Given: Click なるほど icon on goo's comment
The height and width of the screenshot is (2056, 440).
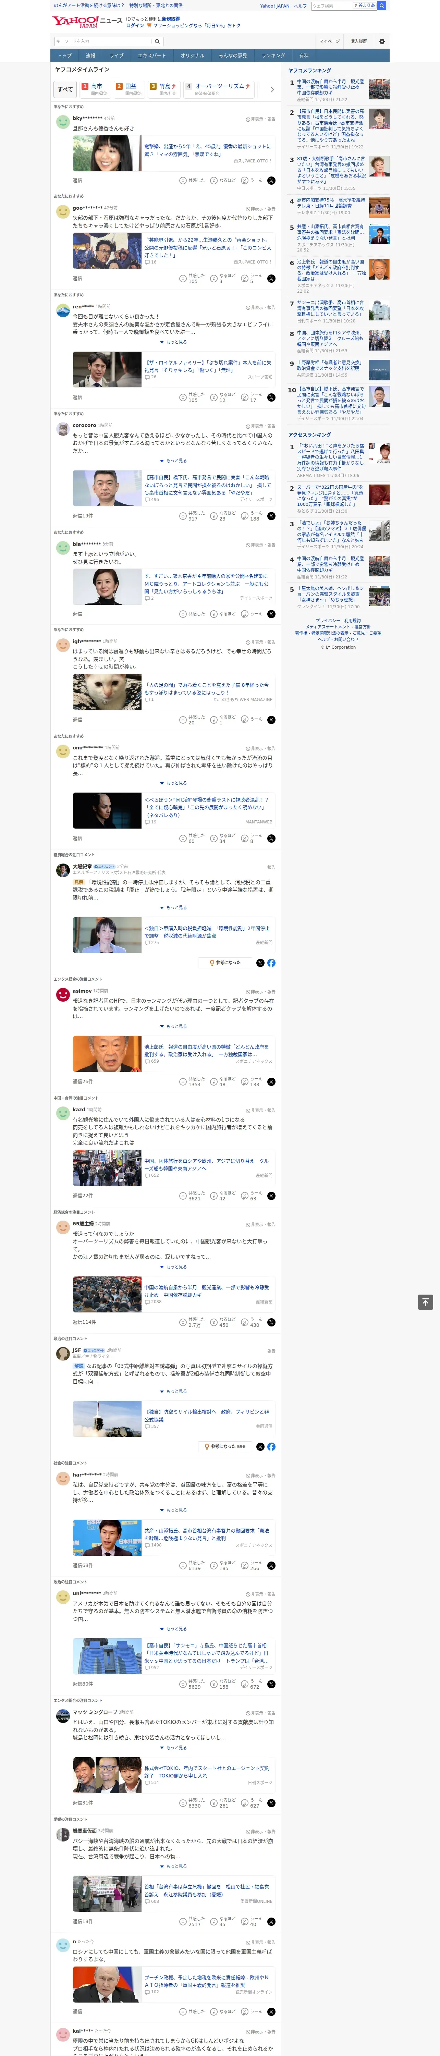Looking at the screenshot, I should (x=214, y=279).
